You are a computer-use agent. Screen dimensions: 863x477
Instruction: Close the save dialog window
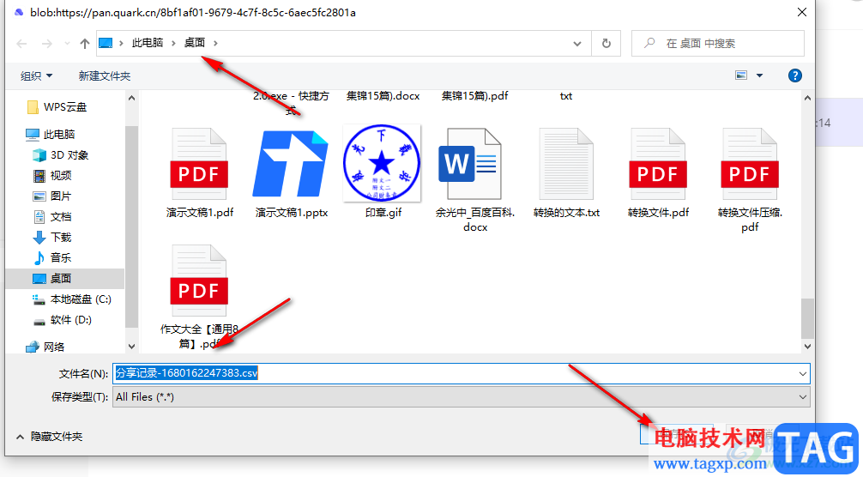[802, 12]
